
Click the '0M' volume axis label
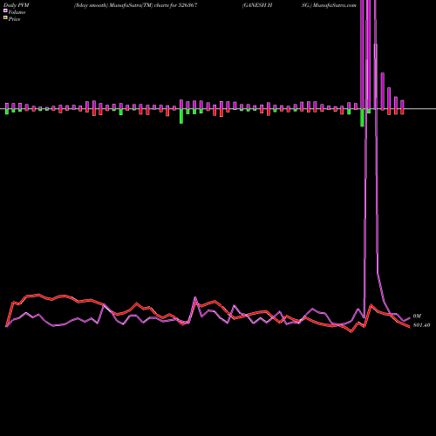[417, 316]
